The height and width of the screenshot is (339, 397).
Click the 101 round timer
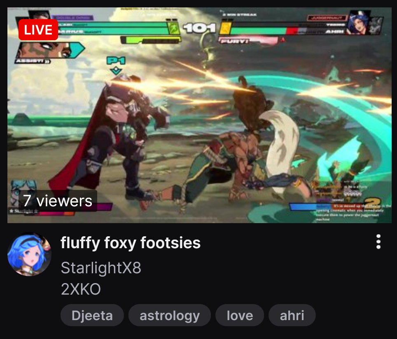199,28
